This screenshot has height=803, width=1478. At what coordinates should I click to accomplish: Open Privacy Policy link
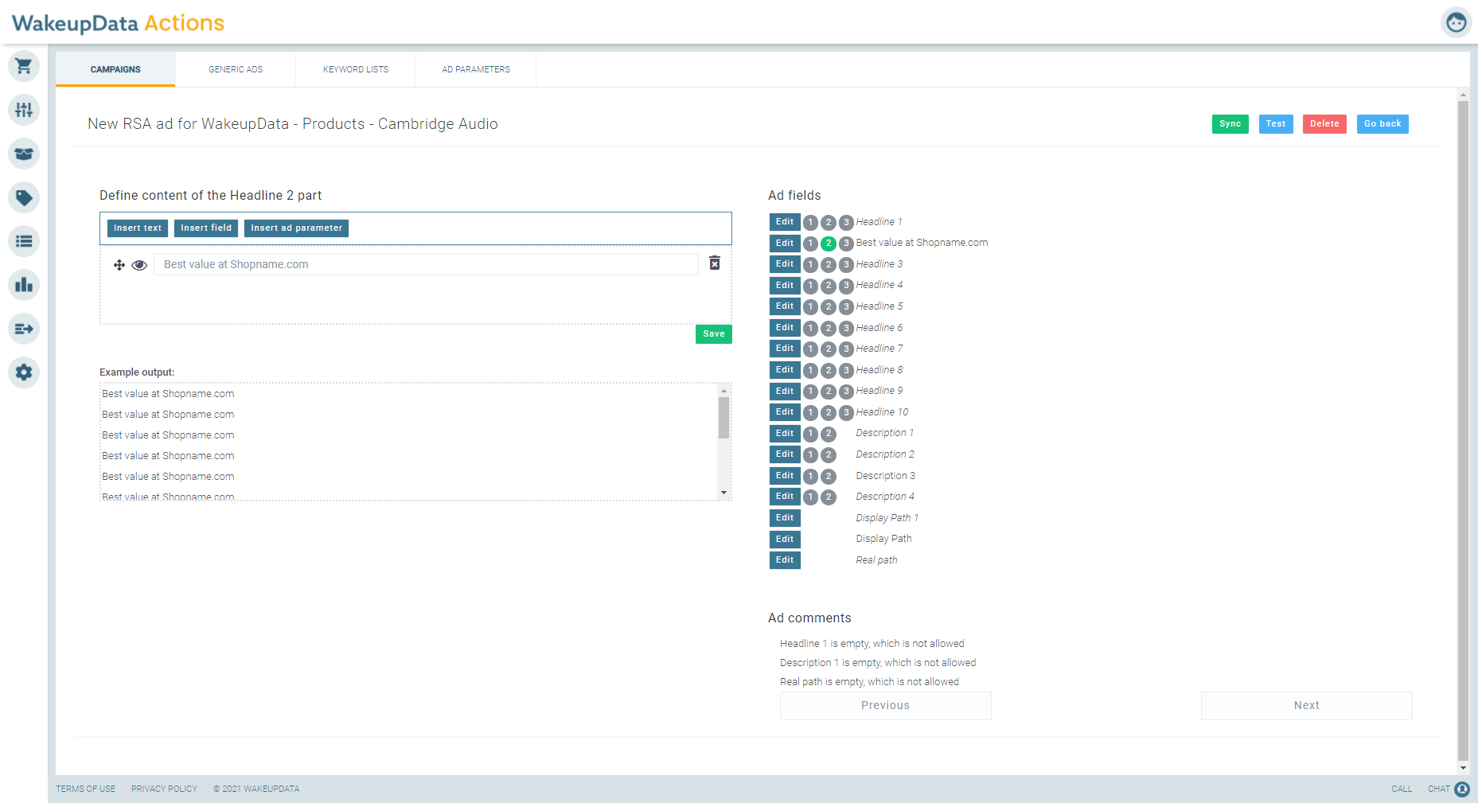tap(164, 789)
